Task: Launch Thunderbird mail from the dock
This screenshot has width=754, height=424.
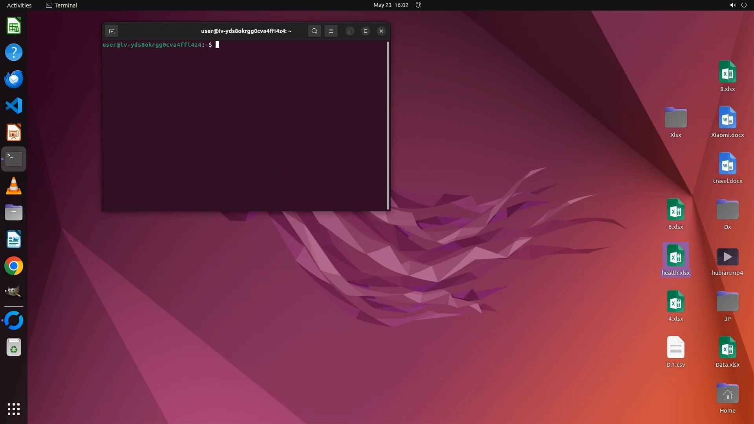Action: point(14,79)
